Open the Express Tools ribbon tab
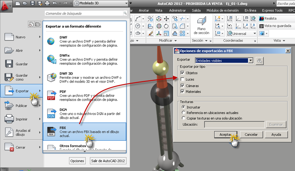 pyautogui.click(x=272, y=10)
